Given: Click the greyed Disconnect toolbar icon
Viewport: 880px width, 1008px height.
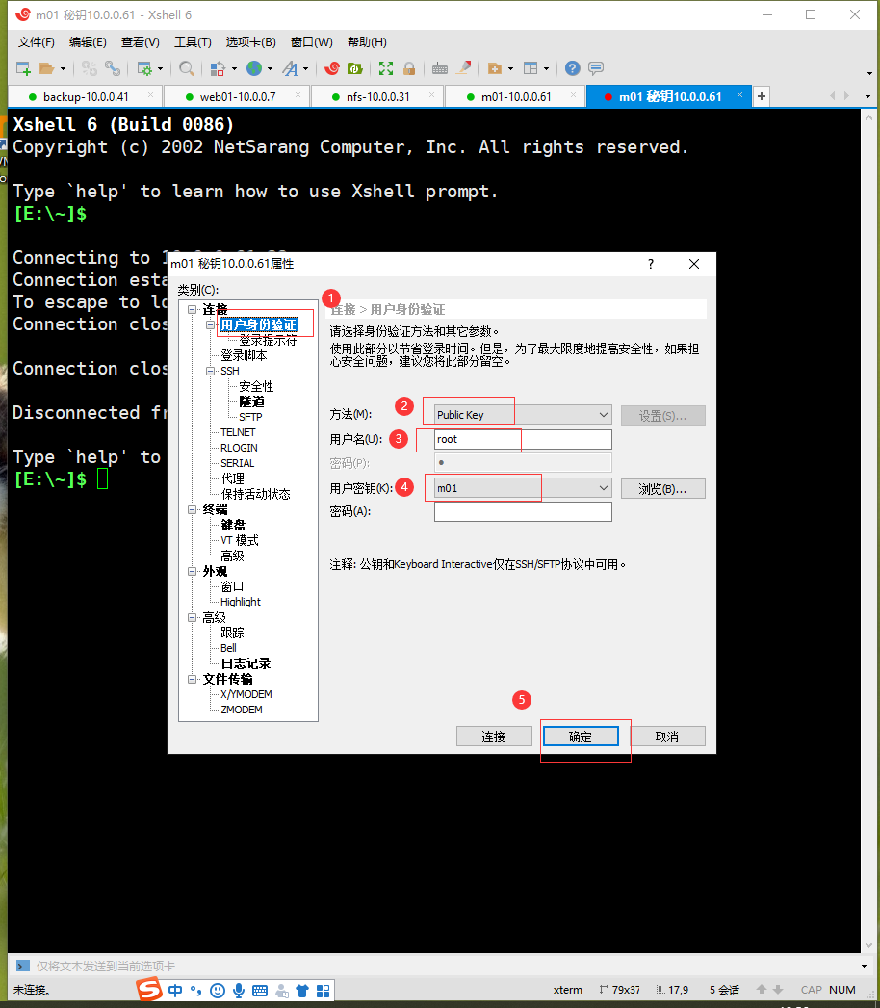Looking at the screenshot, I should [89, 68].
